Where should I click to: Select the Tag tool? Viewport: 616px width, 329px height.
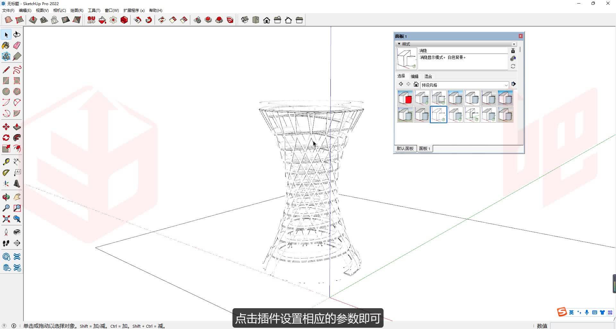pos(17,56)
